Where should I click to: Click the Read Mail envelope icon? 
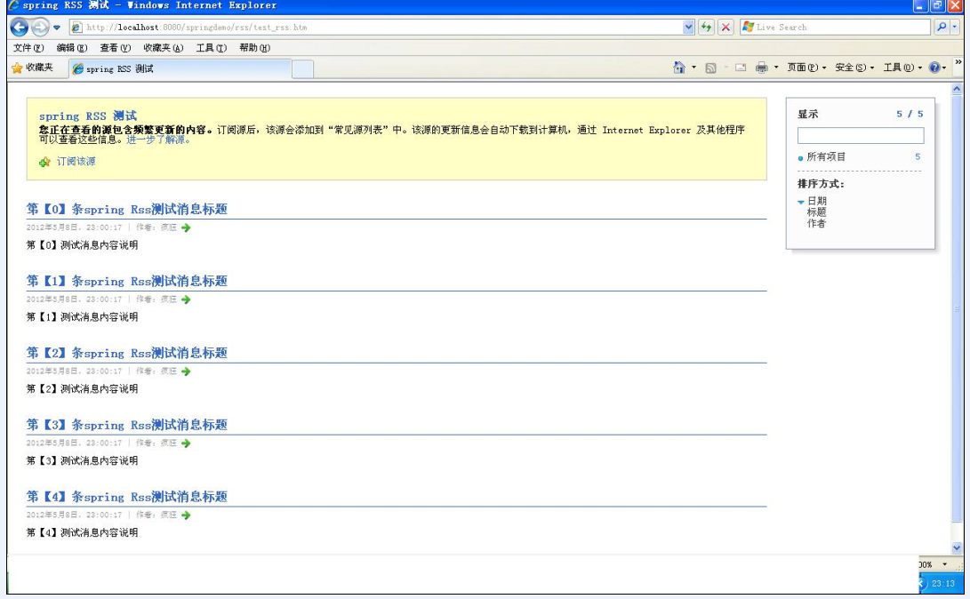(741, 68)
